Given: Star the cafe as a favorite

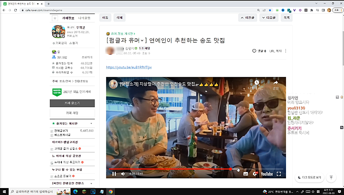Looking at the screenshot, I should (55, 18).
